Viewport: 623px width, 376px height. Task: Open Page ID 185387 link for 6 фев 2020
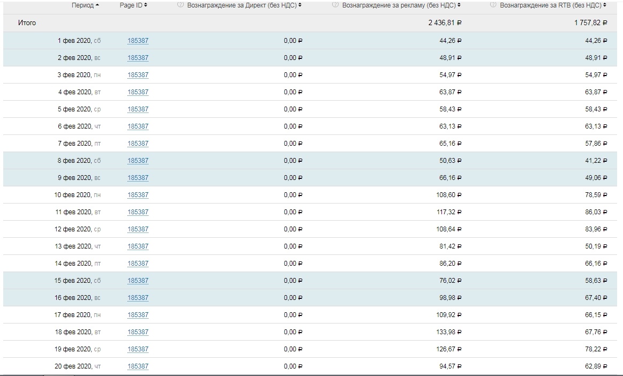(x=138, y=126)
